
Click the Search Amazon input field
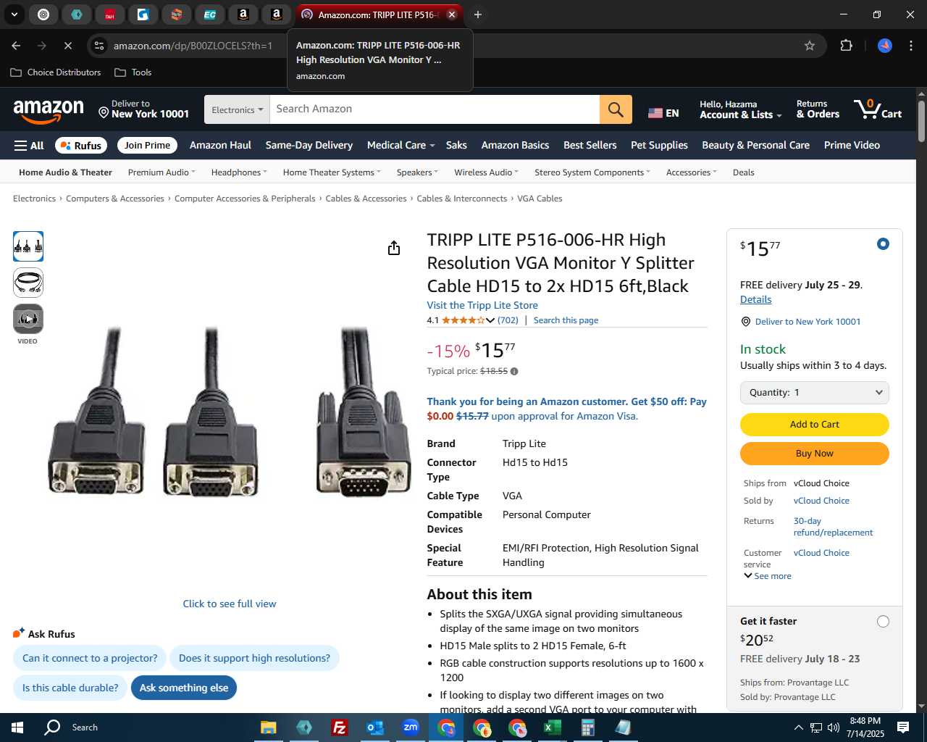[x=435, y=109]
